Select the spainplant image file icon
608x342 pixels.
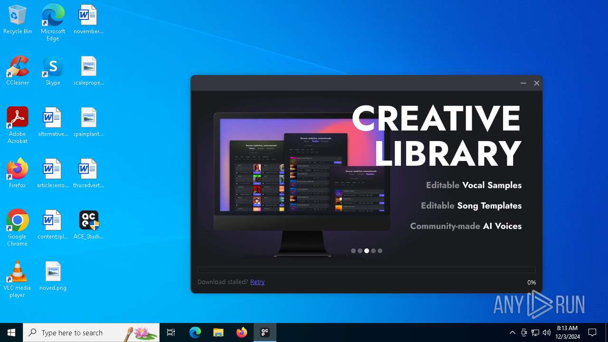pyautogui.click(x=88, y=123)
